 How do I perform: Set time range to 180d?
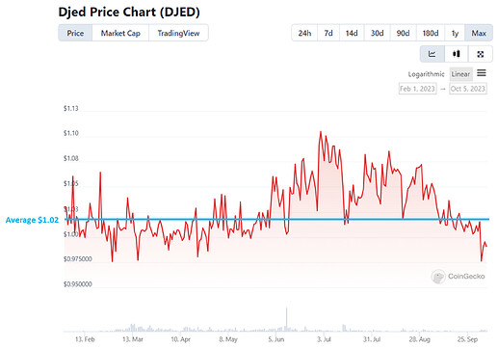pos(431,33)
